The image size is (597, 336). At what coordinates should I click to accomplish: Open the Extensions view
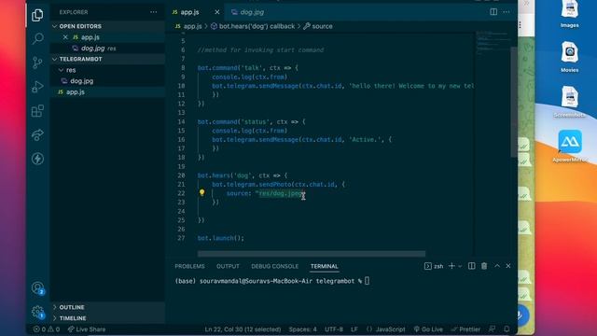click(x=37, y=111)
